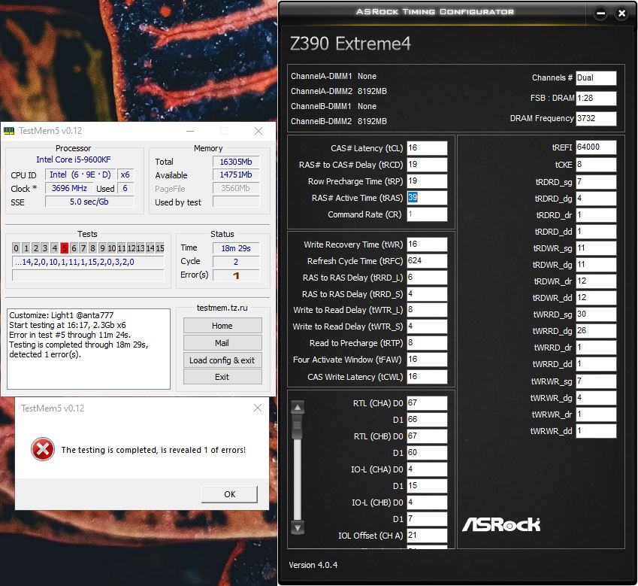Open the testmem.tz.ru link label
The image size is (638, 586).
[x=222, y=308]
